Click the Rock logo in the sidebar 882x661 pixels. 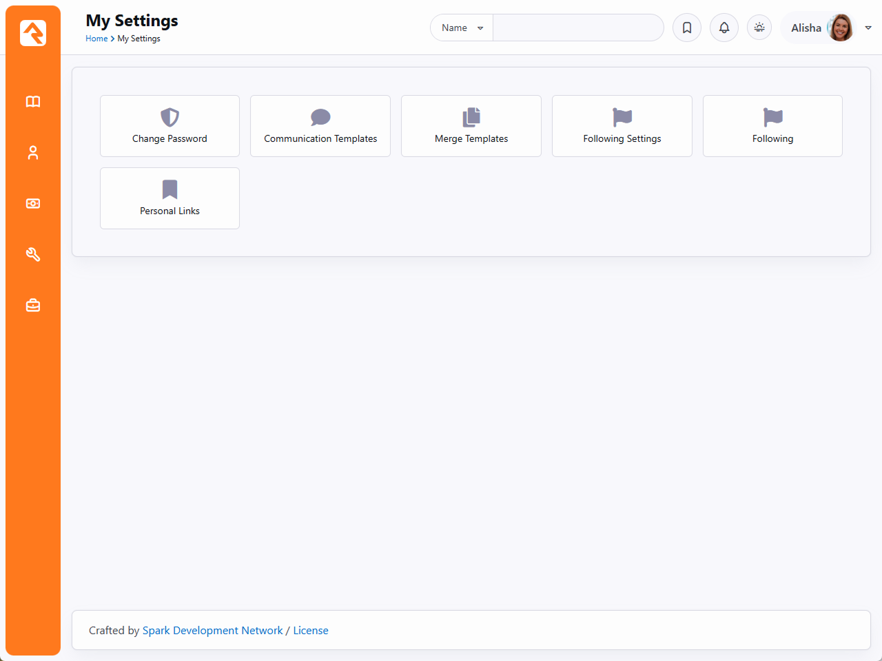tap(33, 33)
